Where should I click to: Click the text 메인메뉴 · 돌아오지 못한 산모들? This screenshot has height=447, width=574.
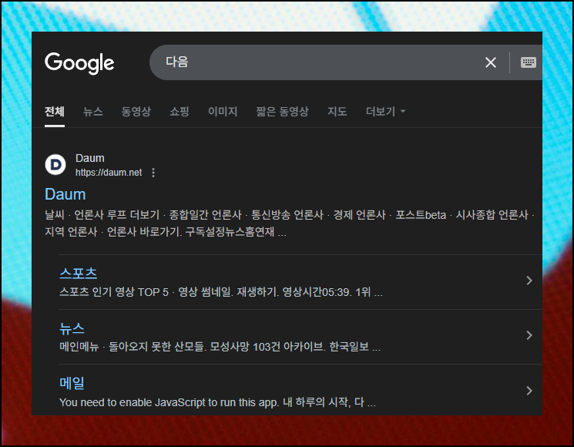pyautogui.click(x=132, y=346)
